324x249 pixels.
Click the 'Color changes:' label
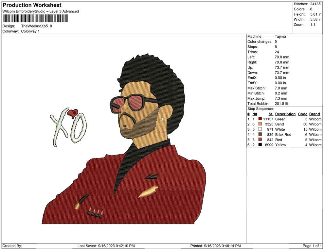coord(260,41)
